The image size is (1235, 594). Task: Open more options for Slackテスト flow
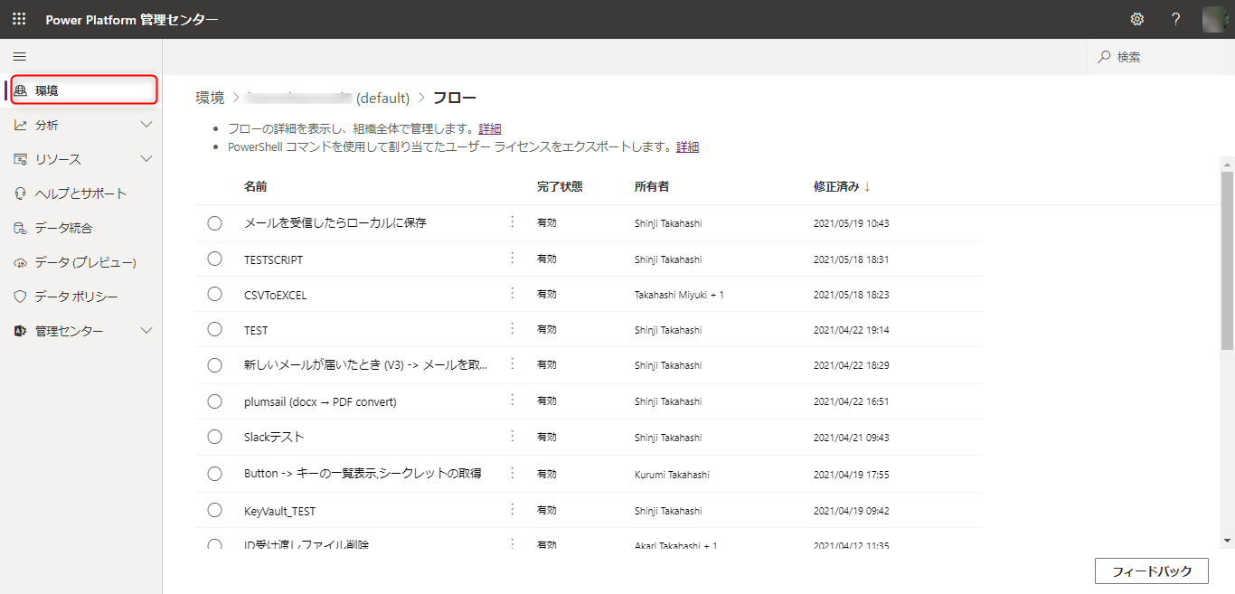point(513,436)
